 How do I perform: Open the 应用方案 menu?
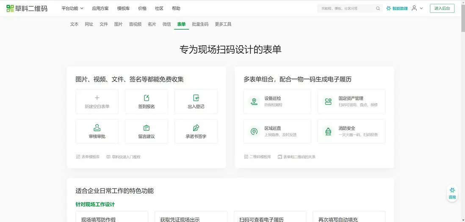point(100,8)
